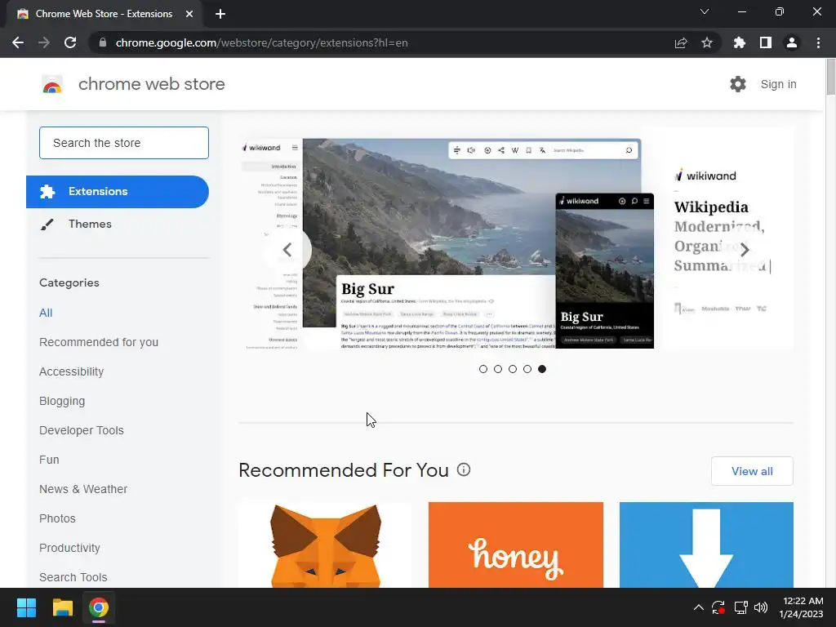The height and width of the screenshot is (627, 836).
Task: Select the second carousel dot
Action: click(498, 369)
